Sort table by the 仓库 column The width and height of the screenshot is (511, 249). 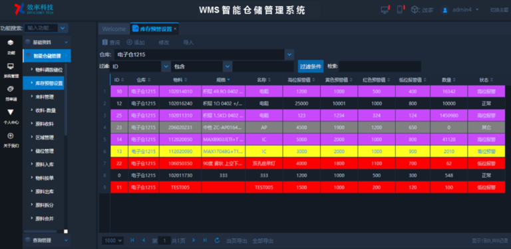click(x=144, y=80)
